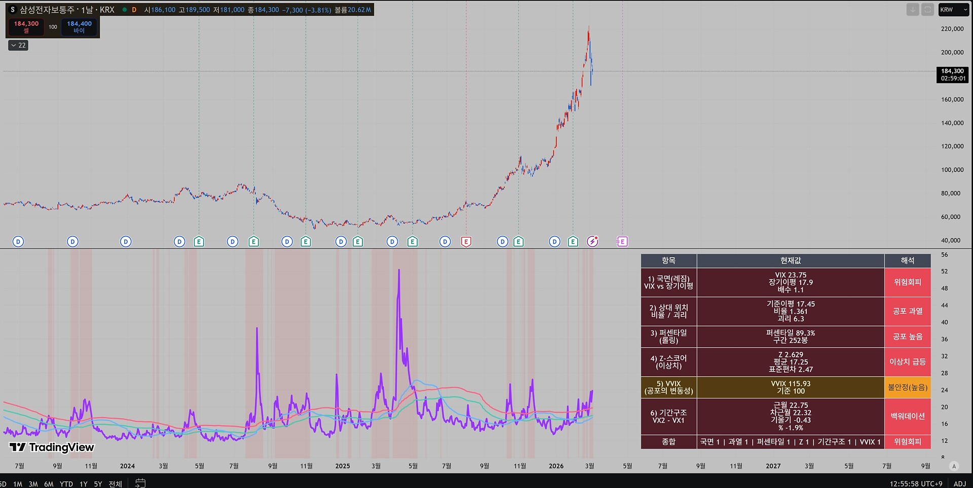Open the KRW currency dropdown
973x488 pixels.
pyautogui.click(x=953, y=10)
